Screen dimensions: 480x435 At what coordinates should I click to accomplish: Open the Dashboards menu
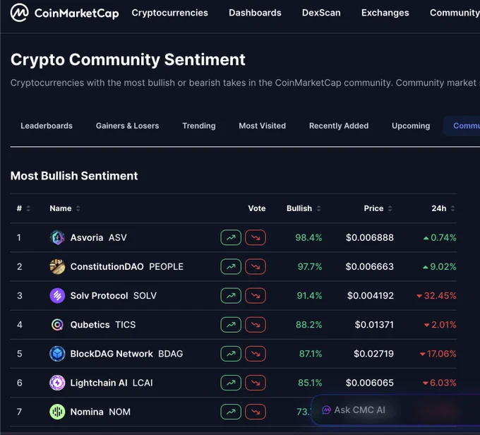tap(255, 13)
